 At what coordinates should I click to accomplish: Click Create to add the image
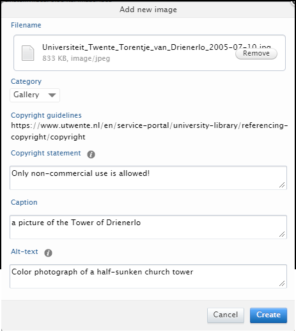tap(269, 315)
